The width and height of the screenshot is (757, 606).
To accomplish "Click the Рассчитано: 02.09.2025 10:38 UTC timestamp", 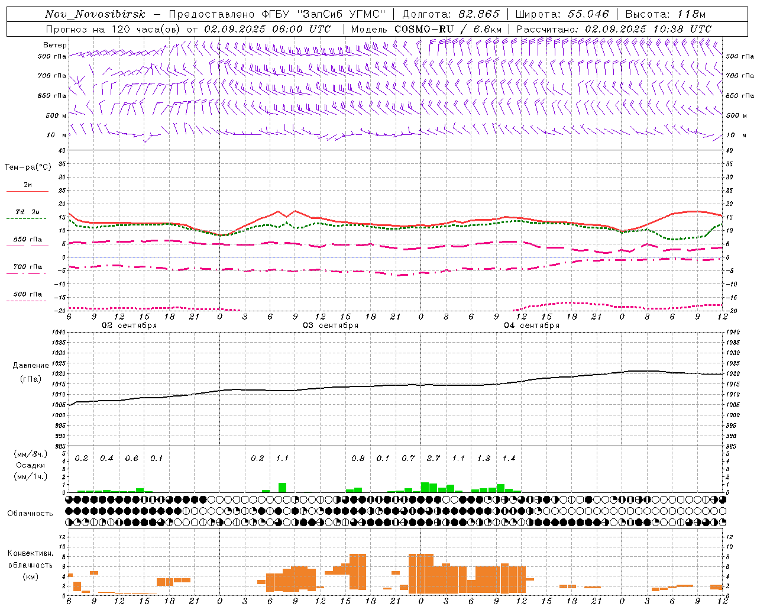I will tap(614, 29).
